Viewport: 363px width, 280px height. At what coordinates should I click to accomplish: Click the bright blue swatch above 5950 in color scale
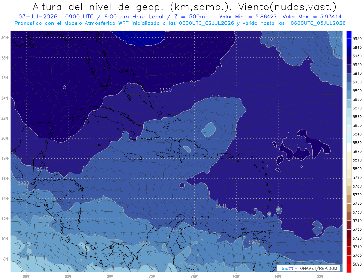[349, 34]
